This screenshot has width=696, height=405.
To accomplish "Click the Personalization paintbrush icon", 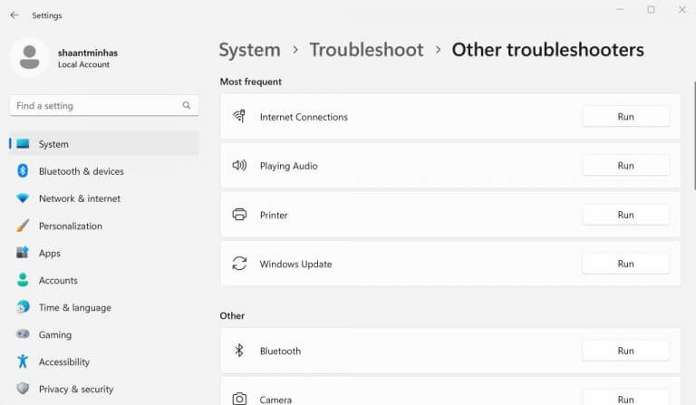I will pos(23,226).
